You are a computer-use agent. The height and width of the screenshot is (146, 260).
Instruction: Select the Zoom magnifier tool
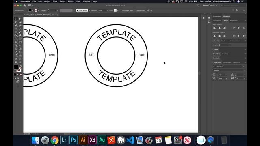20,62
